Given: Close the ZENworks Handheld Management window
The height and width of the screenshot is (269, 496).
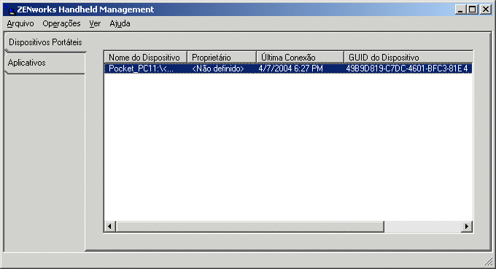Looking at the screenshot, I should point(485,9).
